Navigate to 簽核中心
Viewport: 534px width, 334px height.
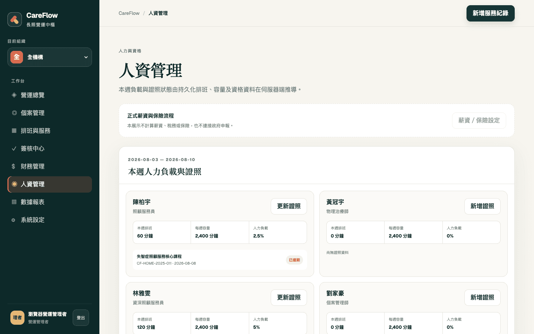[50, 148]
